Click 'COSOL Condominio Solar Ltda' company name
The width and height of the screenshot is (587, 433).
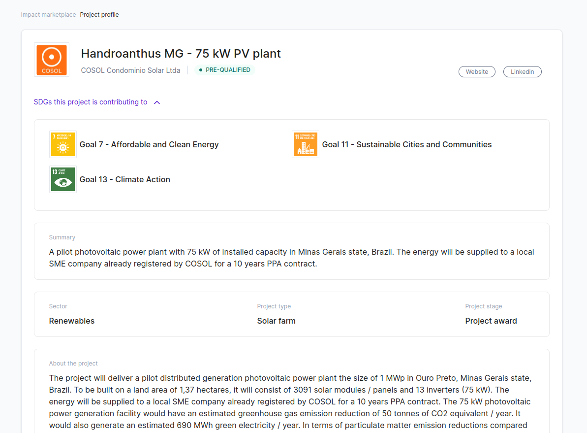point(131,70)
